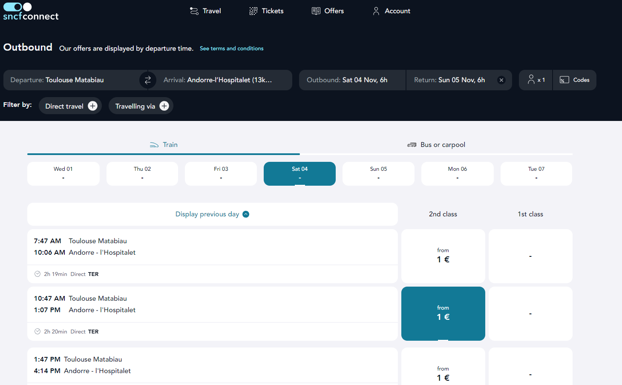The width and height of the screenshot is (622, 385).
Task: Select date Fri 03
Action: click(221, 174)
